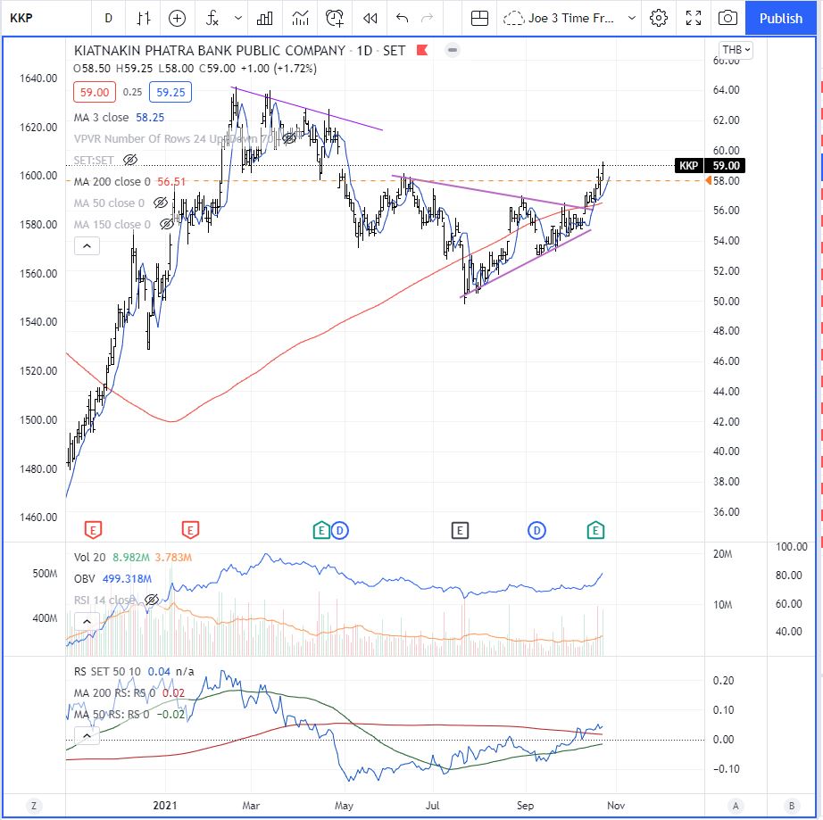
Task: Click the red flag next to SET
Action: click(x=422, y=50)
